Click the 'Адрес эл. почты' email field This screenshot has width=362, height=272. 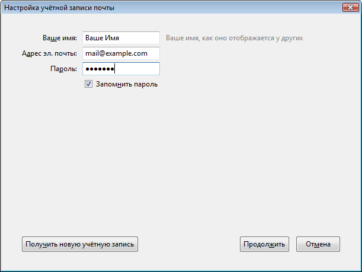pos(121,53)
